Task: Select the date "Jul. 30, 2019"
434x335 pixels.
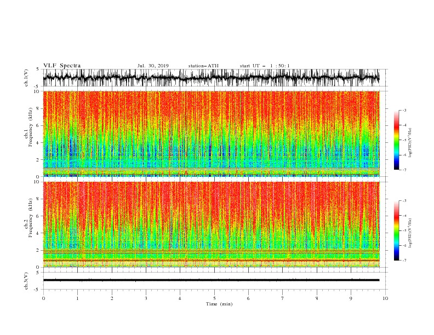Action: coord(153,66)
